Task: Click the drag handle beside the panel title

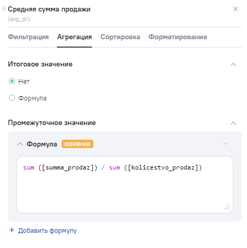Action: 4,9
